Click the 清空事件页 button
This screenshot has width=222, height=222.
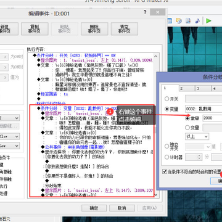(x=125, y=29)
